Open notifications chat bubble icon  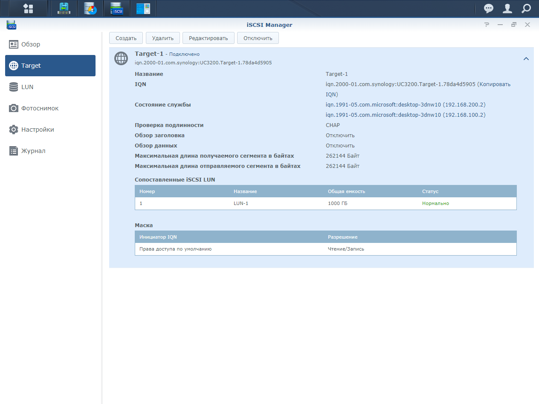coord(489,9)
